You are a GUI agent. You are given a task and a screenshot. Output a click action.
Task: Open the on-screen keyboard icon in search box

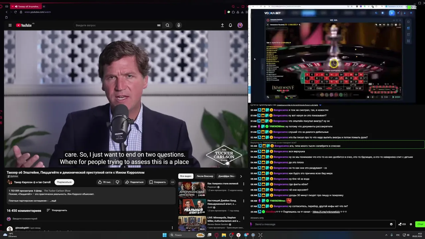point(159,25)
